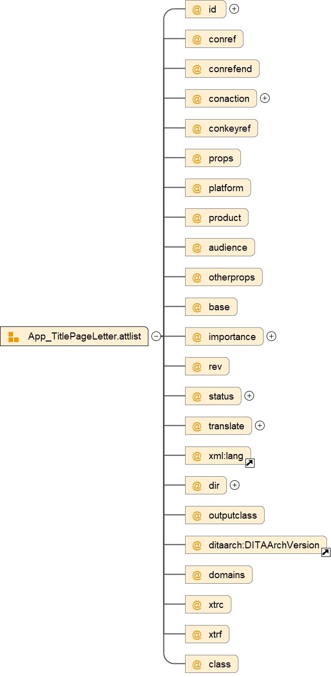Expand the dir attribute node
Screen dimensions: 331x677
[x=234, y=485]
